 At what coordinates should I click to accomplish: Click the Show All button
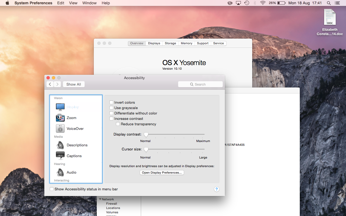[74, 84]
